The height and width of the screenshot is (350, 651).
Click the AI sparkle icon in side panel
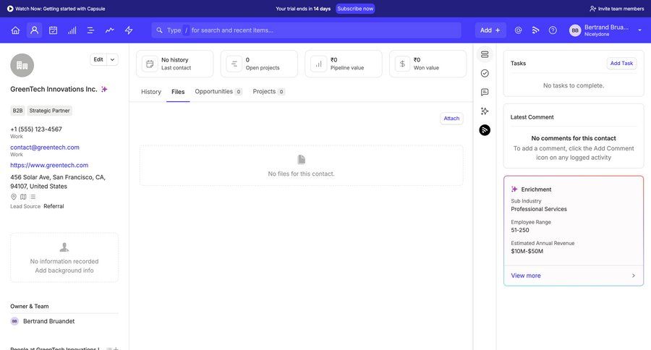click(485, 111)
